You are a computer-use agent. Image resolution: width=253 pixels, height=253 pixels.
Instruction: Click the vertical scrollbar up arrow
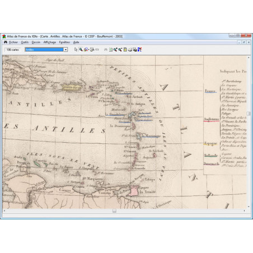point(249,58)
